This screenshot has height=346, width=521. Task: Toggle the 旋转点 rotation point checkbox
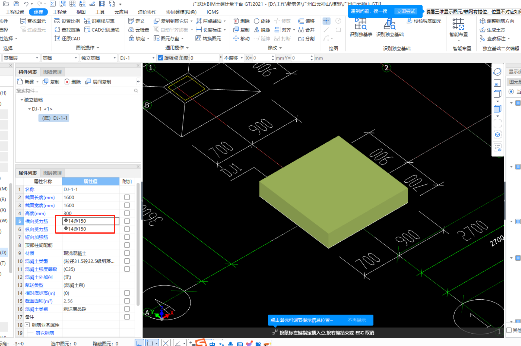coord(160,58)
